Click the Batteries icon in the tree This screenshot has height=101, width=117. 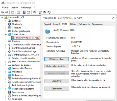(10, 21)
